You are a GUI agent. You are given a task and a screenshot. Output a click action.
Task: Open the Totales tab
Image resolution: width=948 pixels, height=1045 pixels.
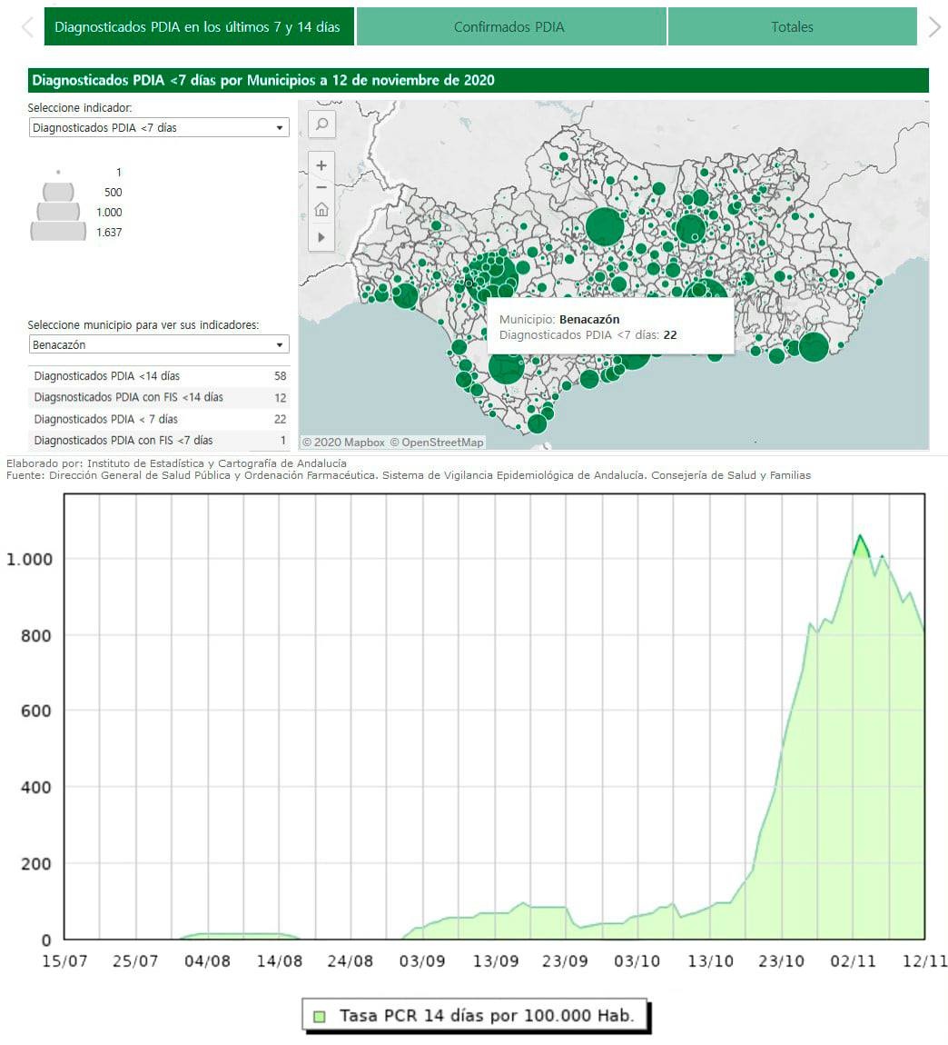792,28
